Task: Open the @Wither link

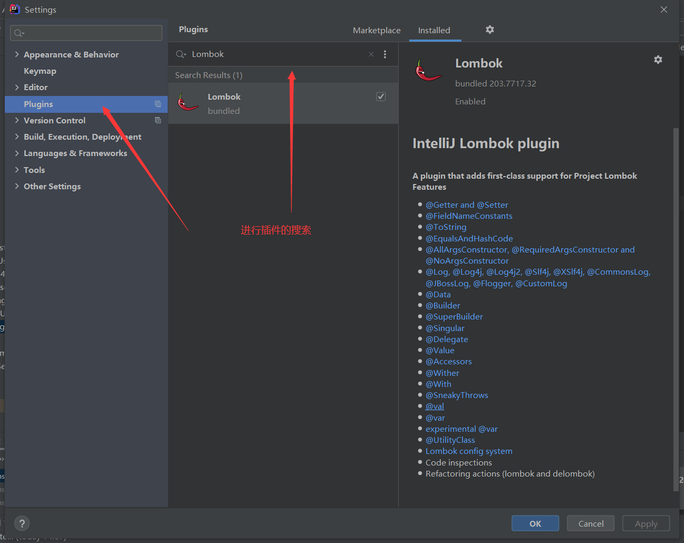Action: (x=442, y=373)
